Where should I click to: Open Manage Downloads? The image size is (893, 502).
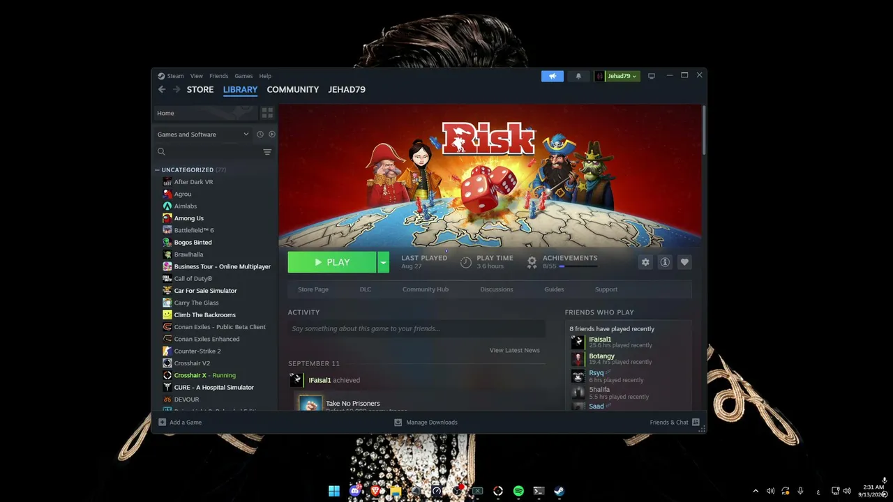pos(426,422)
